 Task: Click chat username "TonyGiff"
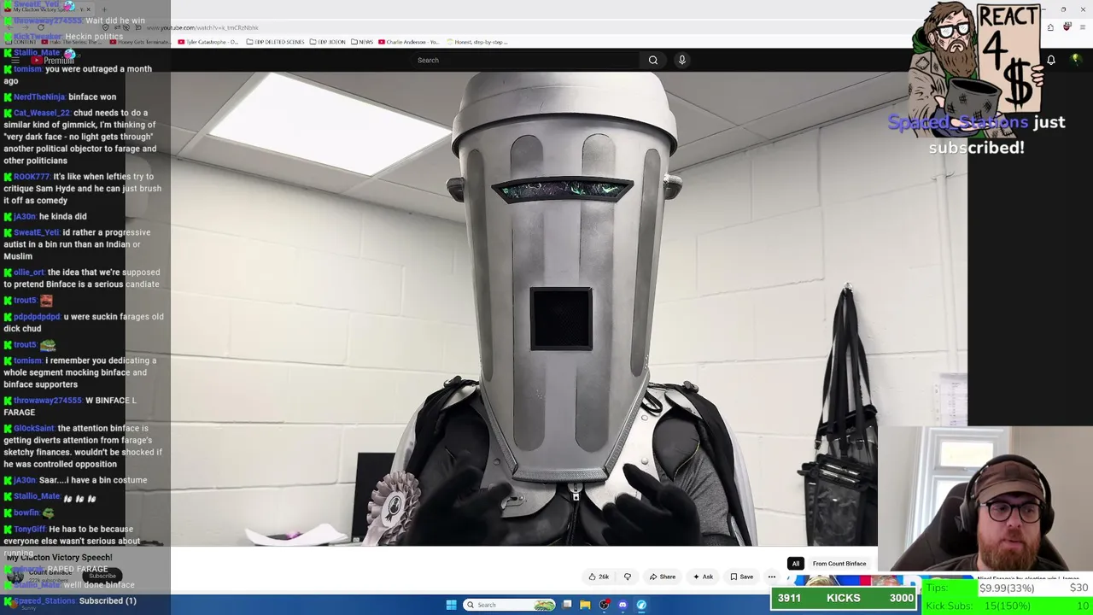pyautogui.click(x=30, y=530)
